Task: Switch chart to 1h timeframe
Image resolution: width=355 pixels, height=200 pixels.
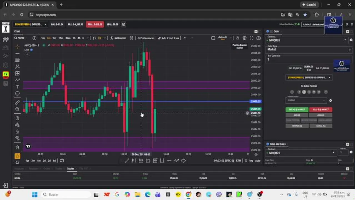Action: pyautogui.click(x=74, y=38)
